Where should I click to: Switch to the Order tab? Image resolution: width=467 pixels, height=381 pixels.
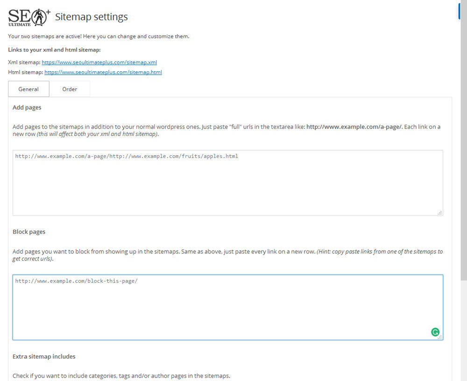pyautogui.click(x=70, y=89)
